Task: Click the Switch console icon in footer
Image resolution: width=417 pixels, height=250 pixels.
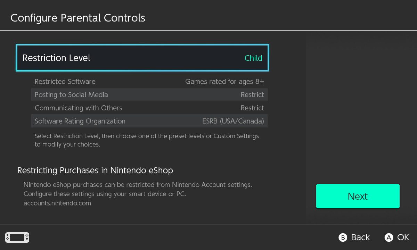Action: click(17, 237)
